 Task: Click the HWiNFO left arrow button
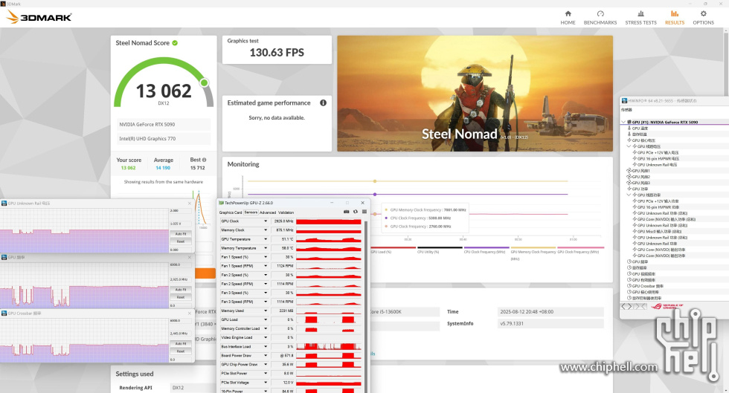(x=624, y=306)
